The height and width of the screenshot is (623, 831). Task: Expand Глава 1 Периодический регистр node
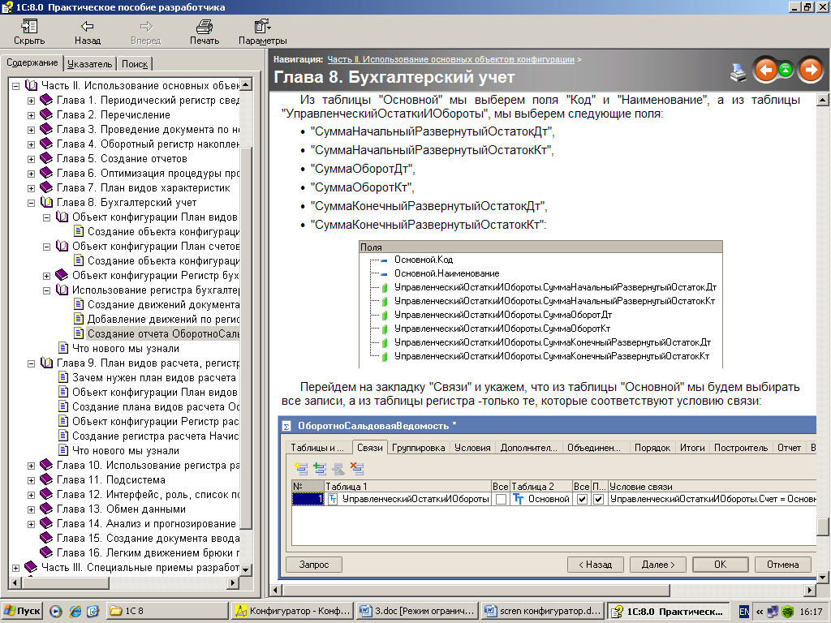click(x=32, y=101)
